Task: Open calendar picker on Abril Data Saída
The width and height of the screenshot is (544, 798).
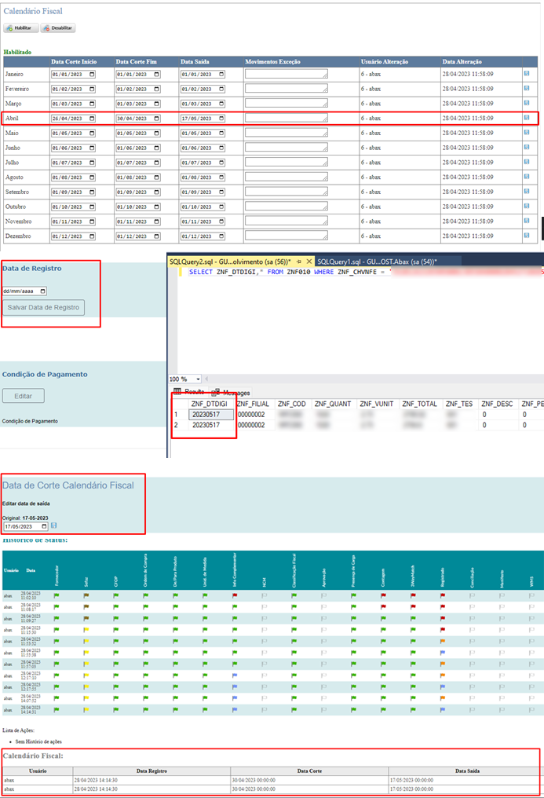Action: [221, 119]
